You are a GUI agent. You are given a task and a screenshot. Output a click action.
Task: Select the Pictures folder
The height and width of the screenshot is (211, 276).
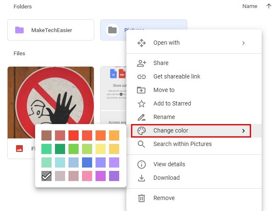click(113, 30)
